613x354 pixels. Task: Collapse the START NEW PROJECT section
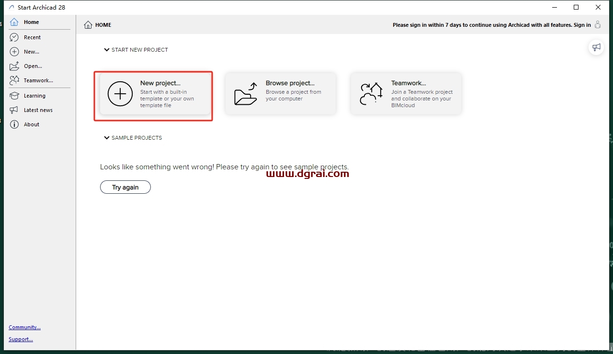(107, 50)
